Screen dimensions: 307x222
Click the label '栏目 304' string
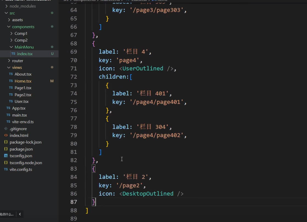(x=152, y=127)
